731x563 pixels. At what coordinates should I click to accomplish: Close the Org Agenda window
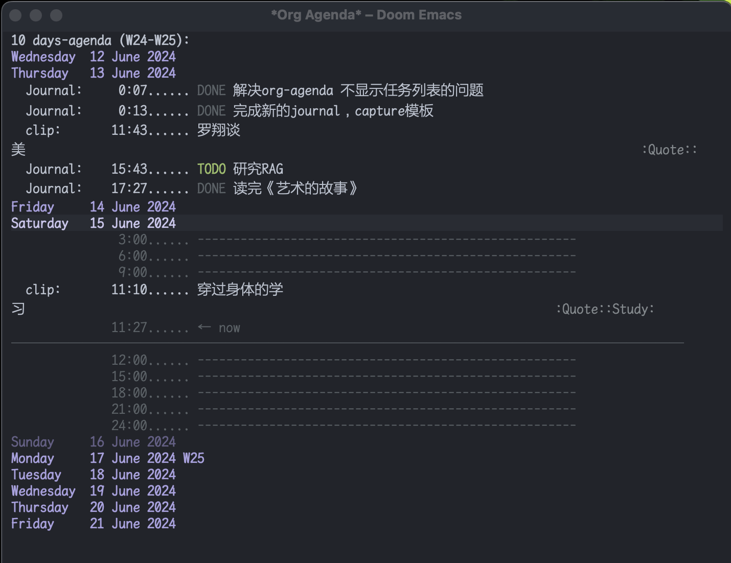point(16,15)
